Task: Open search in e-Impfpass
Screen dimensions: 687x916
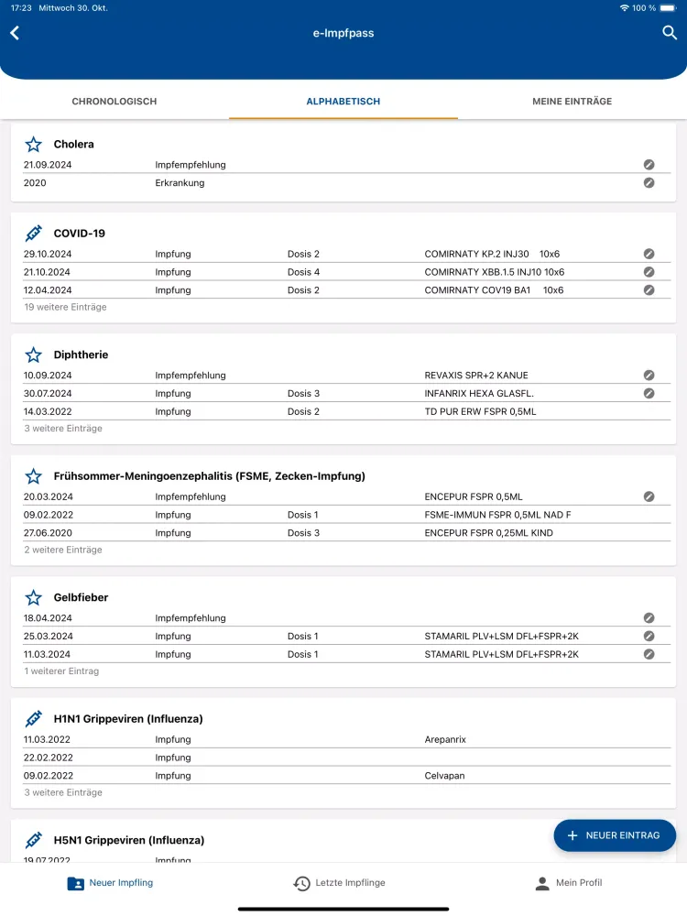Action: click(670, 32)
